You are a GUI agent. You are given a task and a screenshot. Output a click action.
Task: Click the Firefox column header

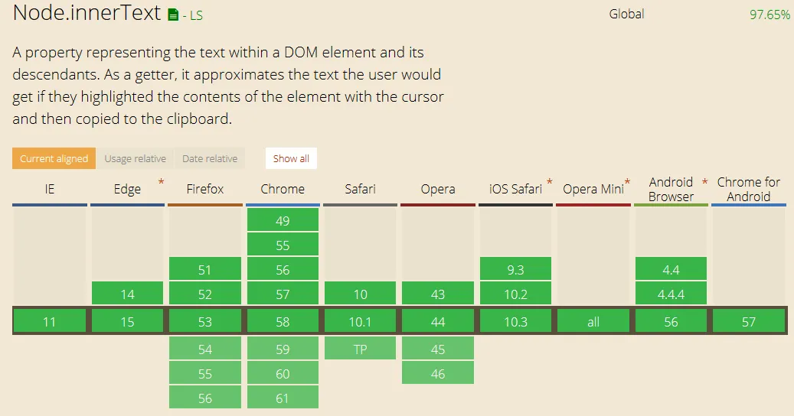pos(204,189)
